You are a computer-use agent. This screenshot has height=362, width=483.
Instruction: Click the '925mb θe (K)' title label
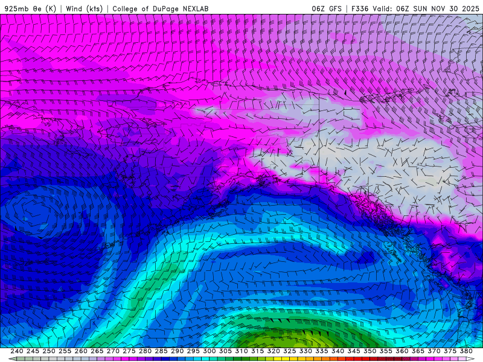(x=31, y=8)
